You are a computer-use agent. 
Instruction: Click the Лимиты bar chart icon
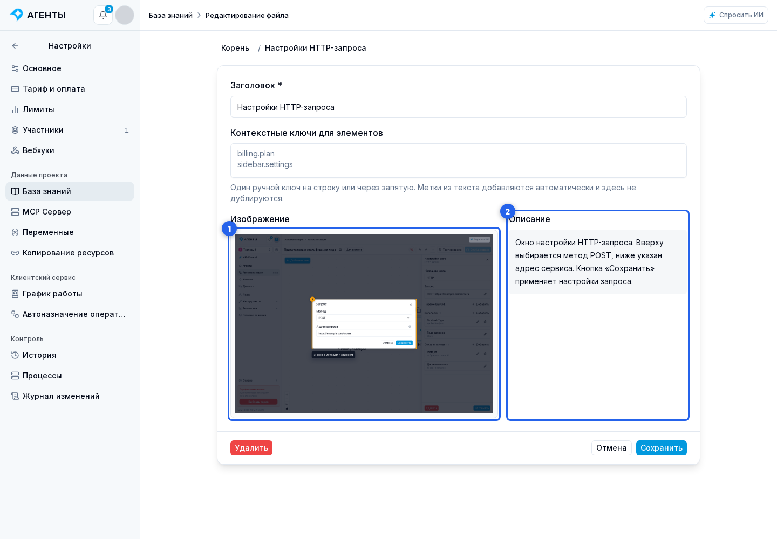point(15,109)
